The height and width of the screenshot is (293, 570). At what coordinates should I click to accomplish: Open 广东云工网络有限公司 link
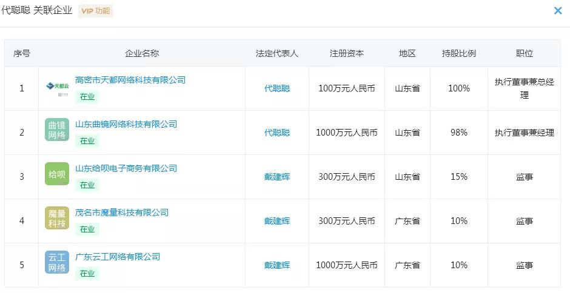pos(118,257)
